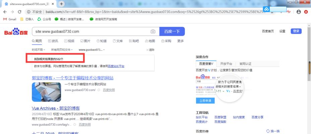
Task: Click the Baidu cloud extension icon
Action: click(x=266, y=9)
